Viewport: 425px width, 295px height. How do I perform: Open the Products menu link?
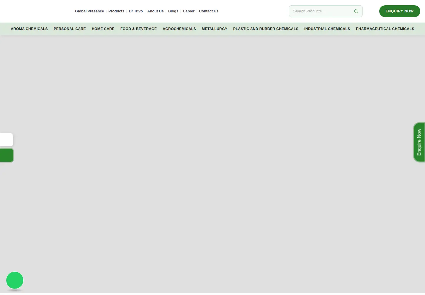click(116, 11)
